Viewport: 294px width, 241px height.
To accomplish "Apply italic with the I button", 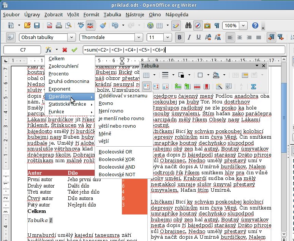I will tap(189, 37).
